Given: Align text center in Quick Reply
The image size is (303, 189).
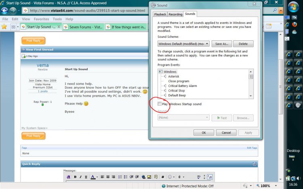Looking at the screenshot, I should [x=108, y=177].
